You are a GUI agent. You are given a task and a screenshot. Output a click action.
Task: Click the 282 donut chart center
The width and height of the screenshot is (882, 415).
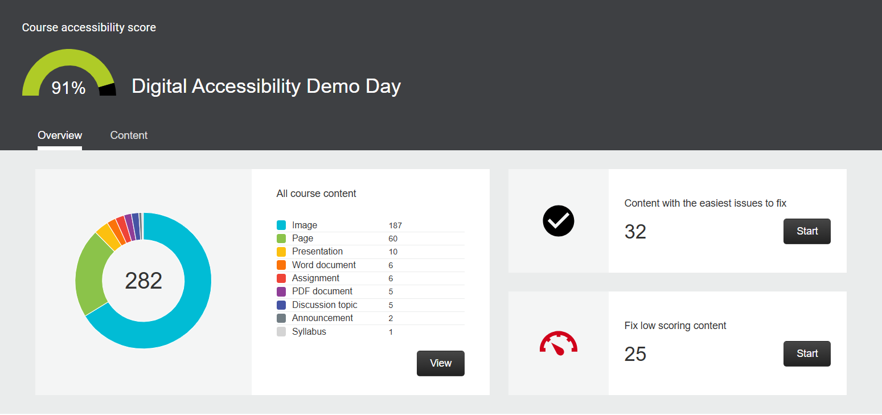tap(143, 281)
